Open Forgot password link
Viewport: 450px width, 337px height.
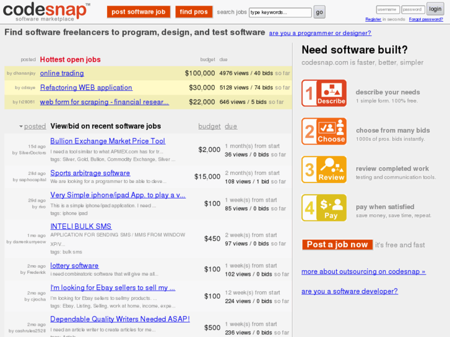pos(426,19)
